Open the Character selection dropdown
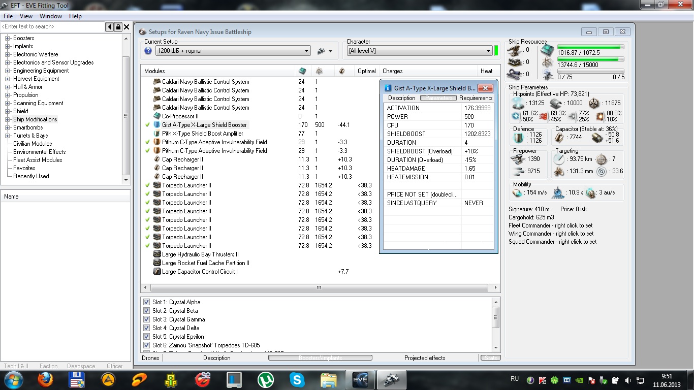The image size is (694, 390). (x=419, y=51)
